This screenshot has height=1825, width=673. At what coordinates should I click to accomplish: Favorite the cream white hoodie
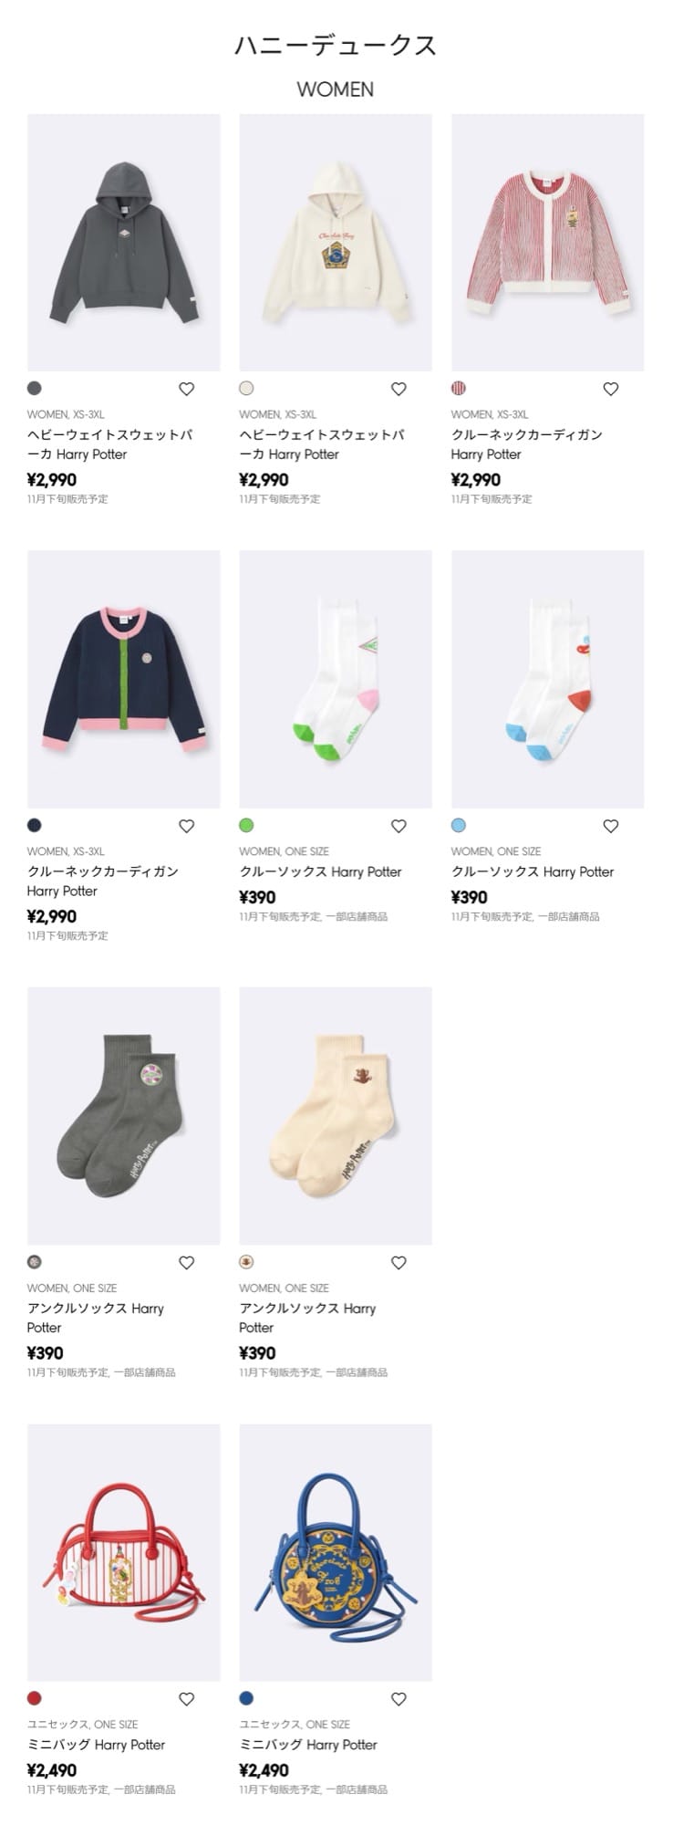tap(399, 389)
